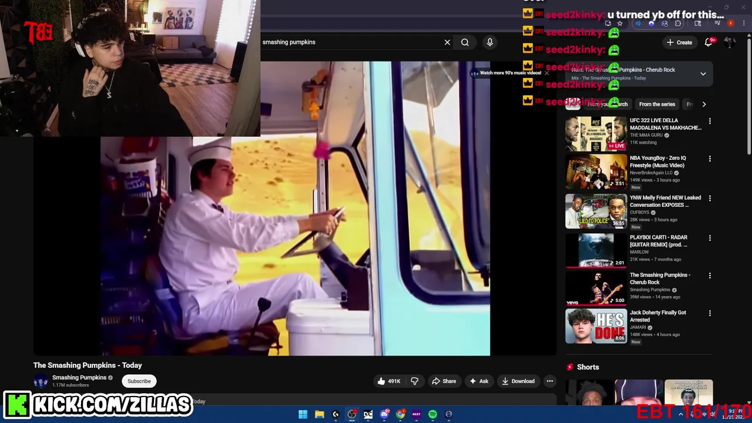Open Playboi Carti RADAR remix thumbnail
The height and width of the screenshot is (423, 752).
596,250
